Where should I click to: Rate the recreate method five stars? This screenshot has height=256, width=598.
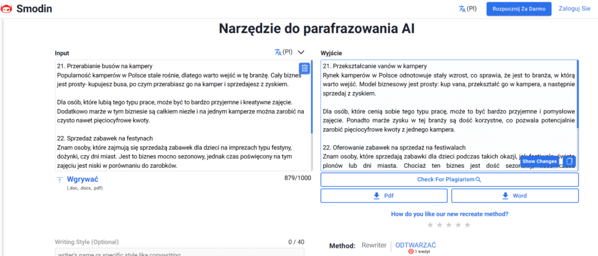click(468, 225)
